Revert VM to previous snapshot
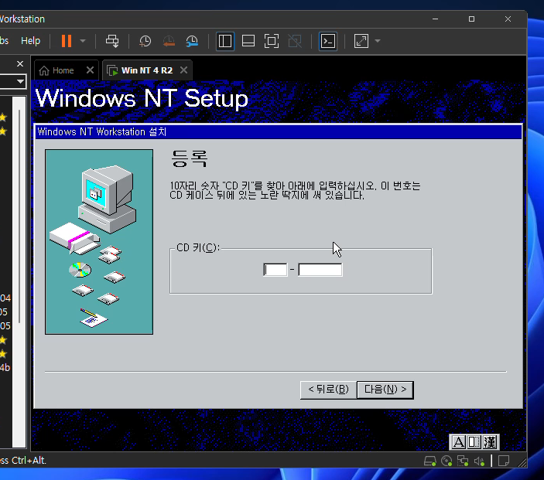The width and height of the screenshot is (544, 480). [x=169, y=41]
